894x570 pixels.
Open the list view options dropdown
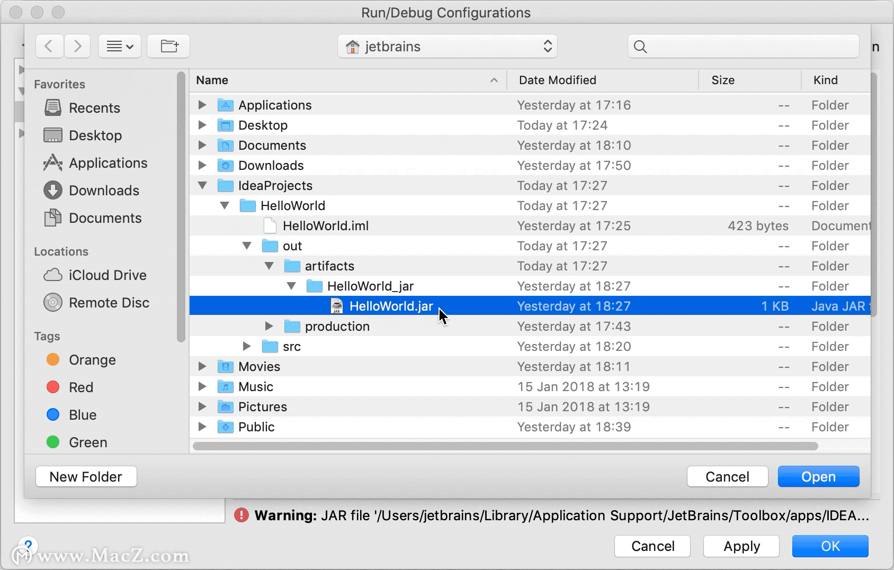point(120,46)
